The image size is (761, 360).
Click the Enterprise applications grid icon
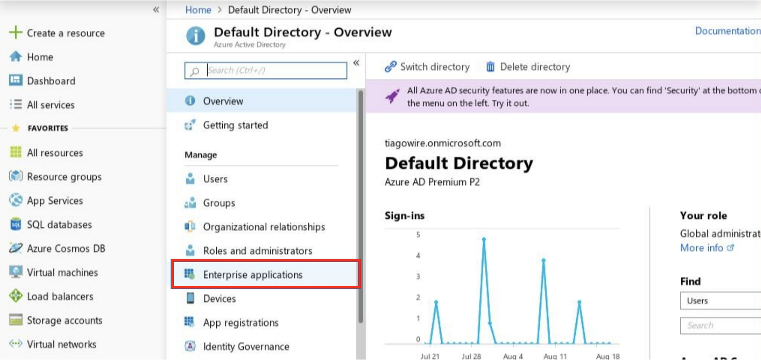(x=190, y=274)
